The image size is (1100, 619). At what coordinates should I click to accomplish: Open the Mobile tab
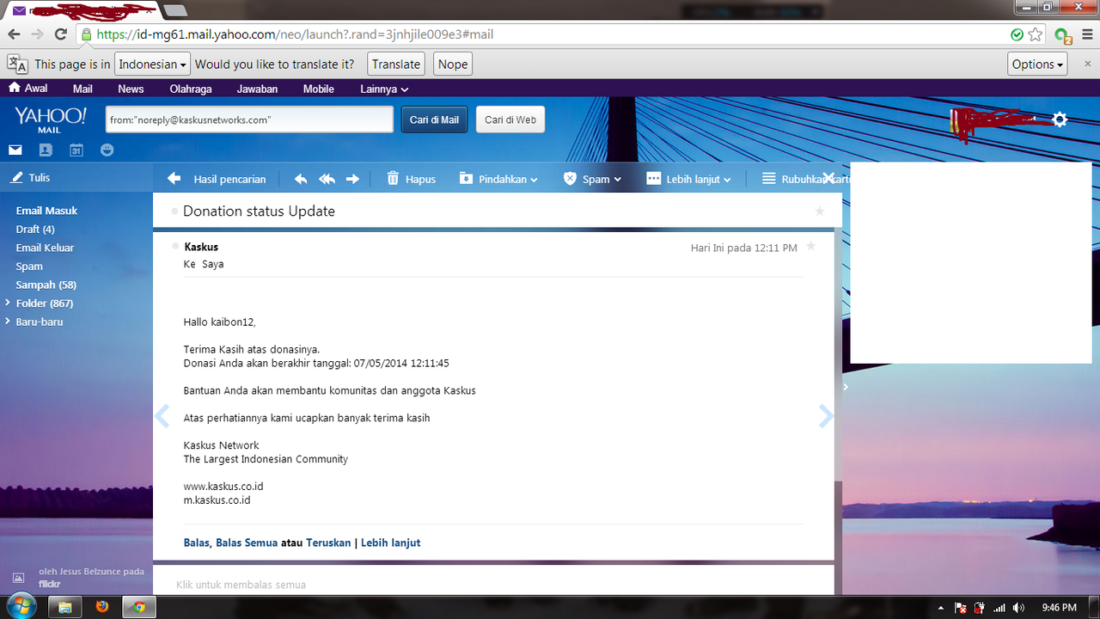pyautogui.click(x=319, y=89)
